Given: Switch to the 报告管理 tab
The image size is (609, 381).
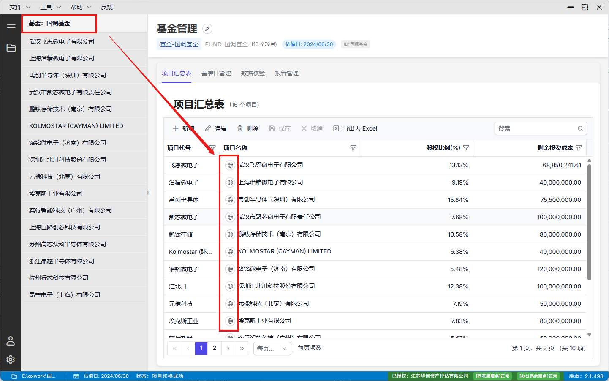Looking at the screenshot, I should (x=287, y=73).
